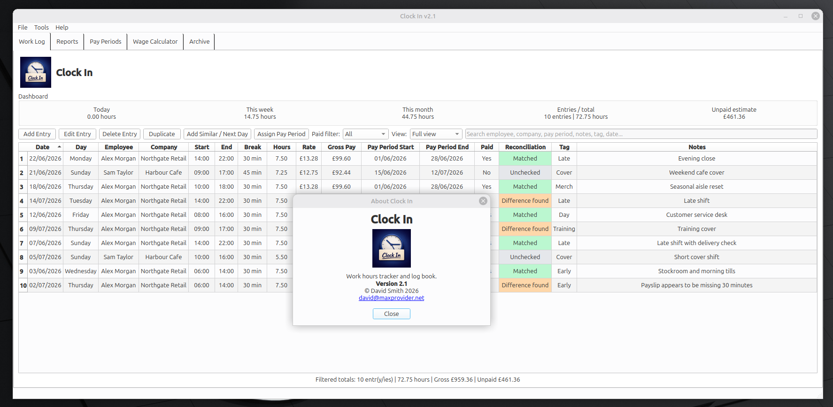
Task: Open the File menu
Action: point(23,28)
